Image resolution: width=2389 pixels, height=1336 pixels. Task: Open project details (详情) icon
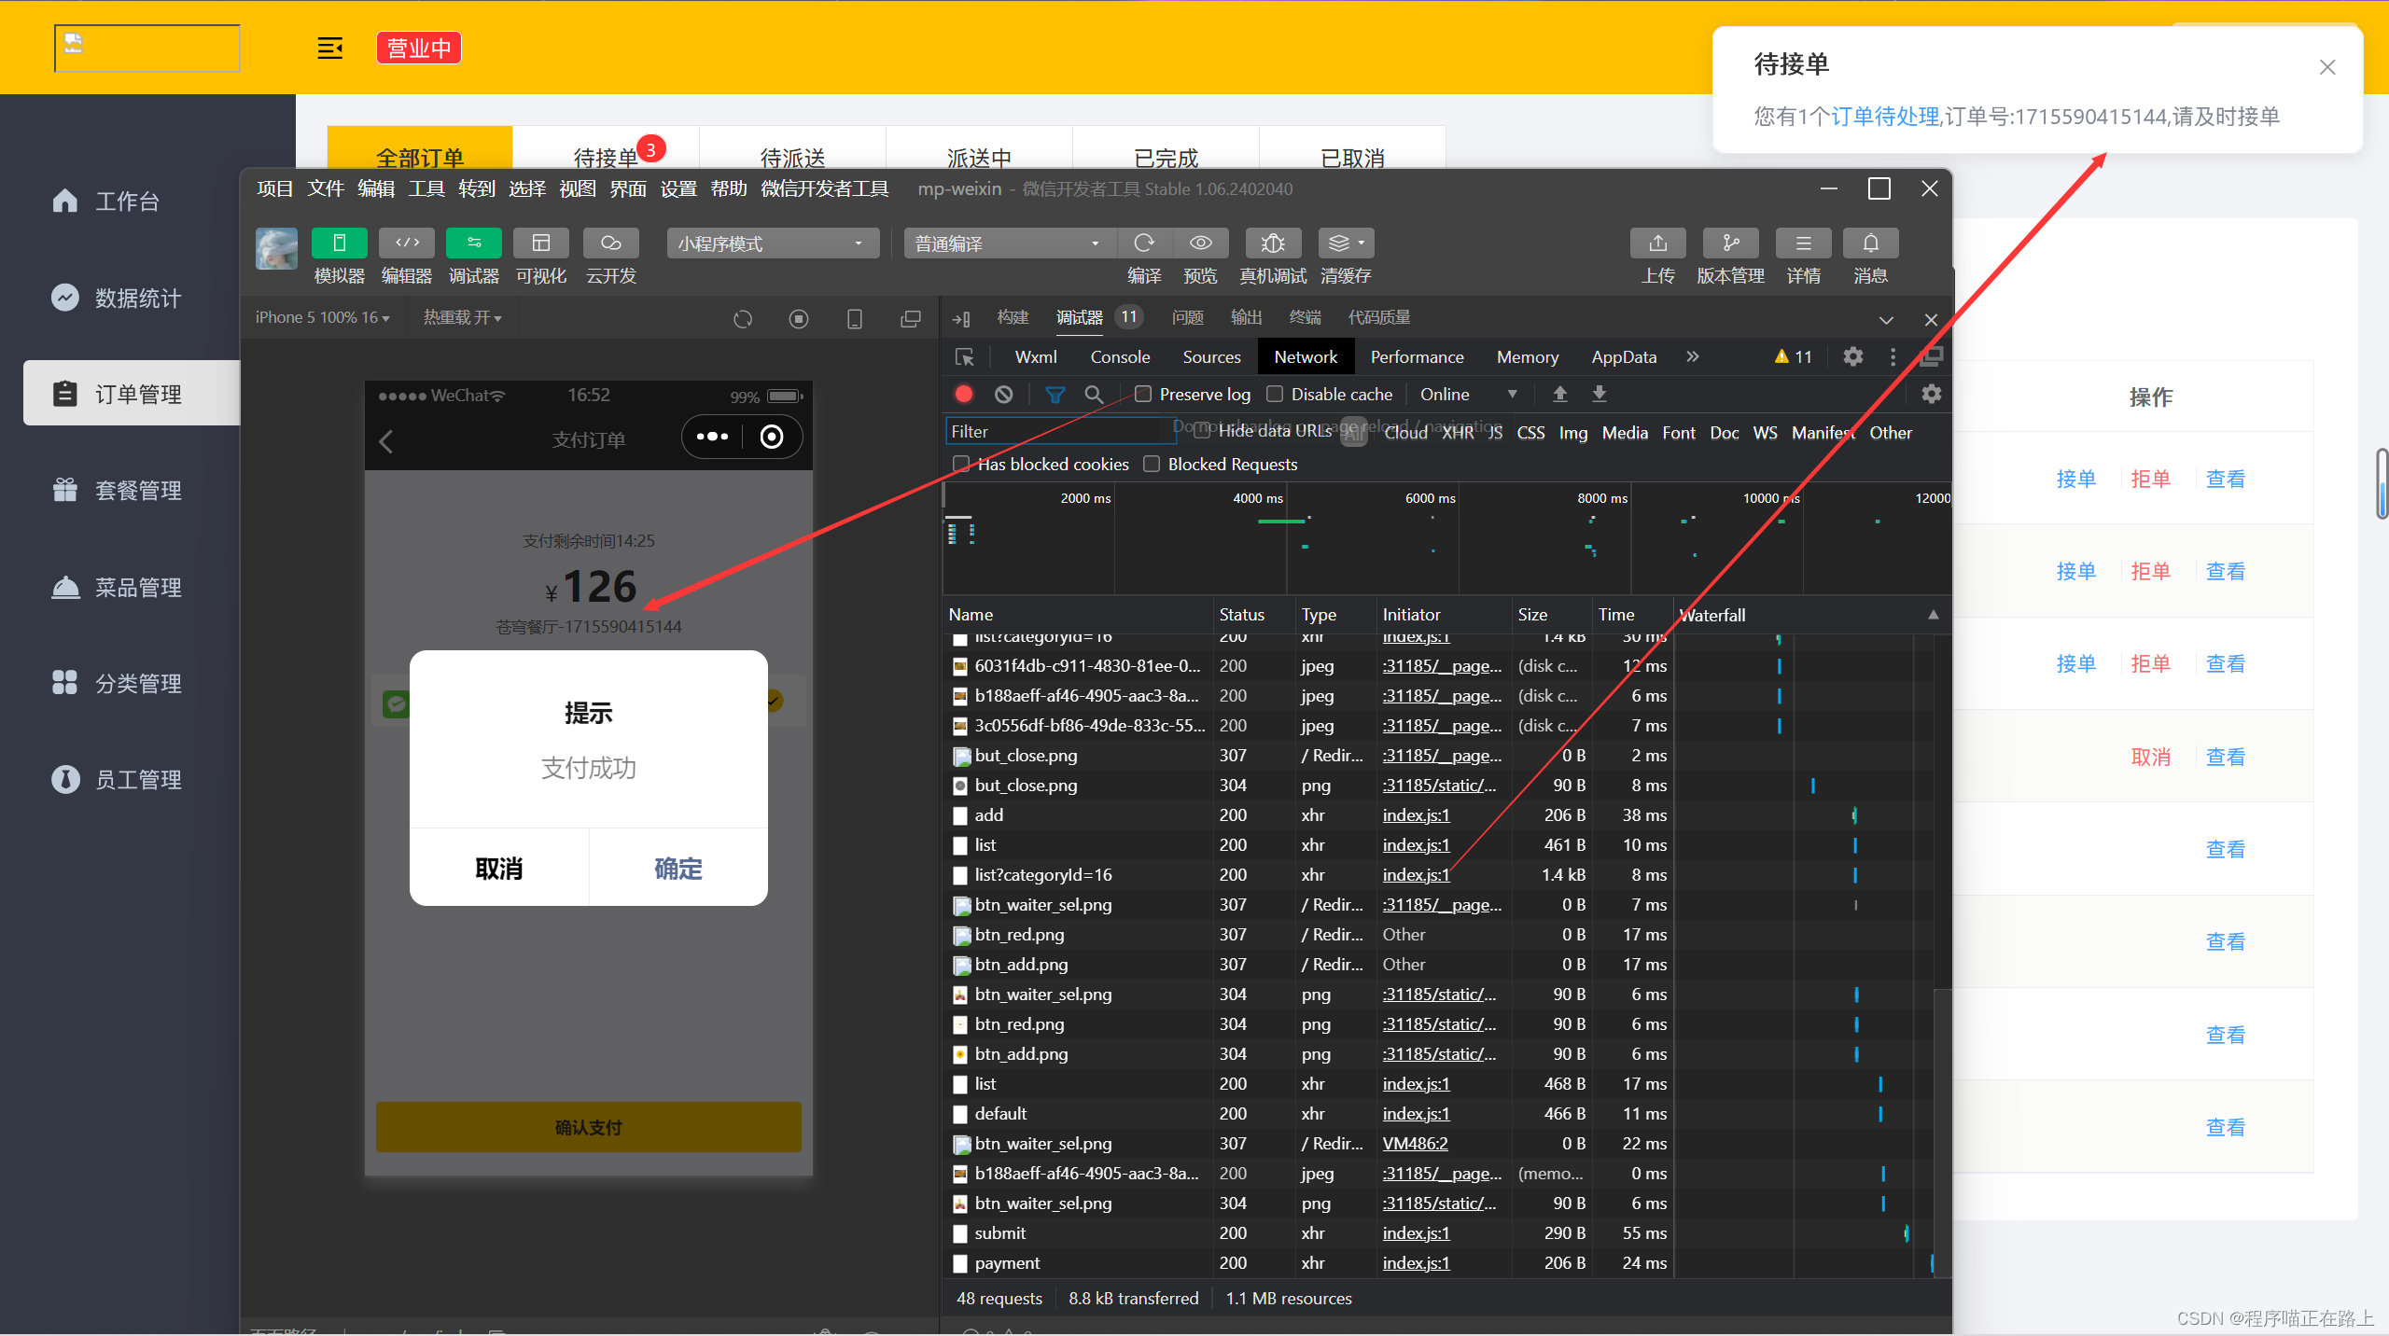point(1803,243)
